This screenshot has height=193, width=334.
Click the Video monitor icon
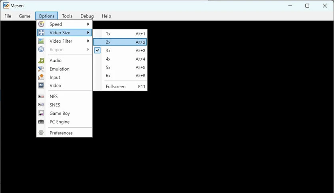pyautogui.click(x=41, y=85)
